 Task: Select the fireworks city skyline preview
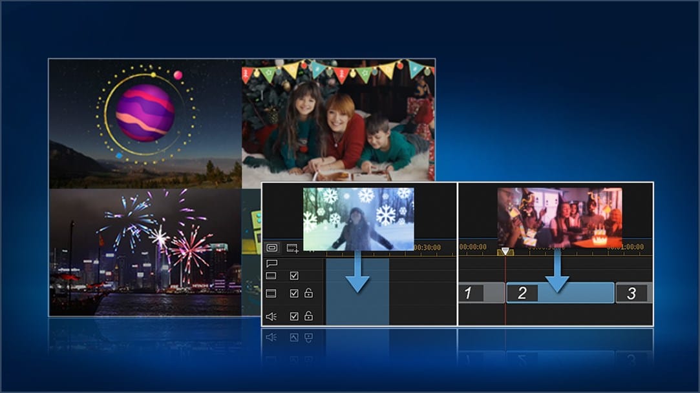point(145,252)
